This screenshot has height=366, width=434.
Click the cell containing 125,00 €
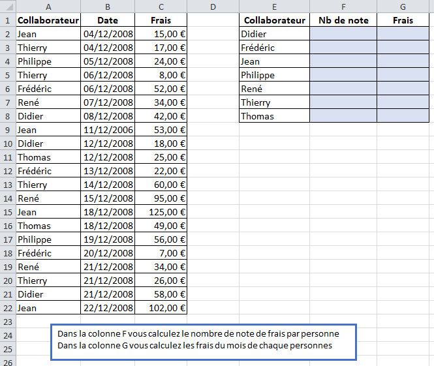point(161,212)
